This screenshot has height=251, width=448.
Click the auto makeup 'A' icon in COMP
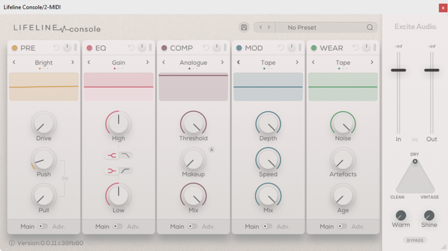click(x=212, y=149)
